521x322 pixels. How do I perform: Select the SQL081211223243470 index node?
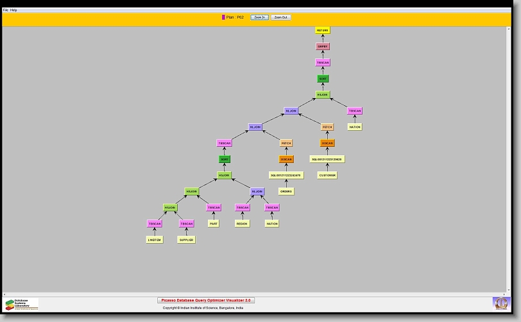pos(286,175)
